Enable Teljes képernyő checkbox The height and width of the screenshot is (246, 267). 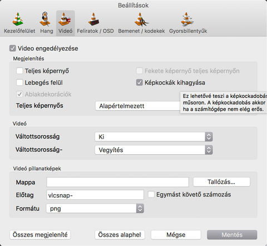[19, 71]
